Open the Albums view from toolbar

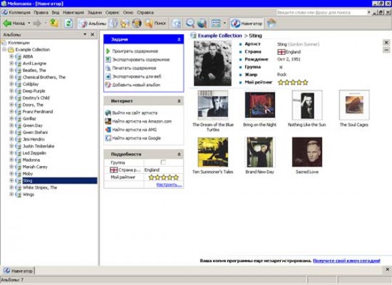point(93,23)
